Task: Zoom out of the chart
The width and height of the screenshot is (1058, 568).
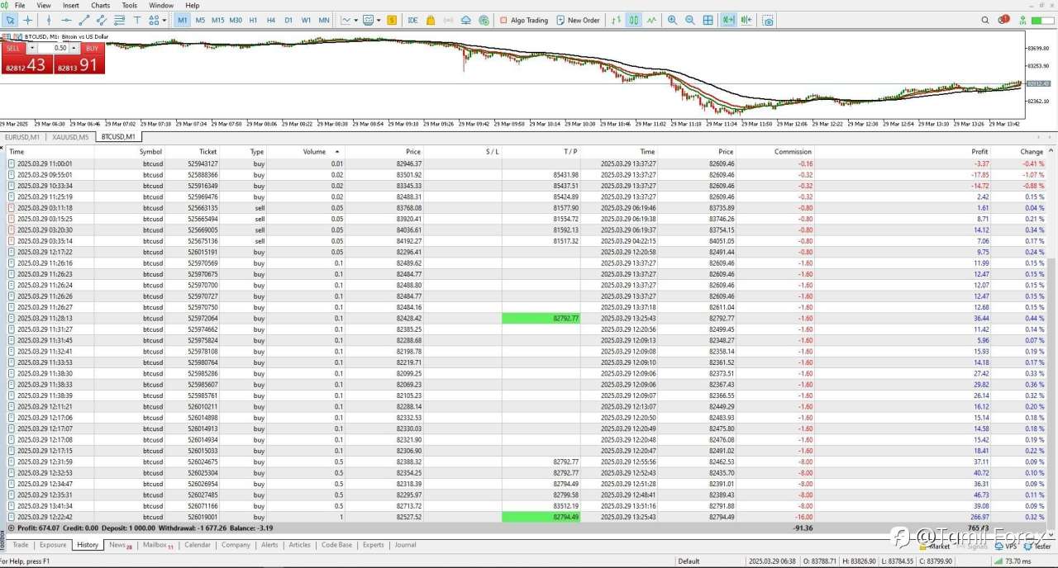Action: (689, 20)
